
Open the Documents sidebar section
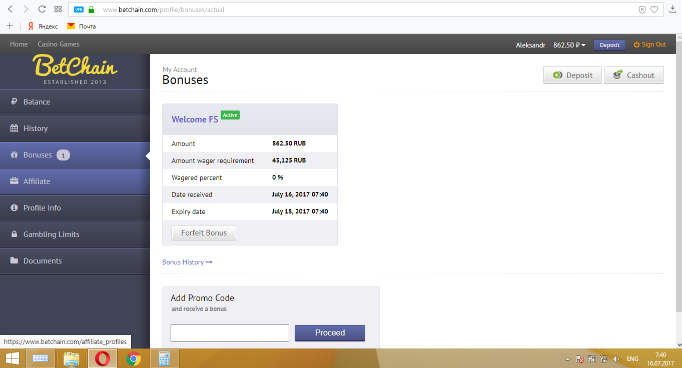tap(75, 261)
